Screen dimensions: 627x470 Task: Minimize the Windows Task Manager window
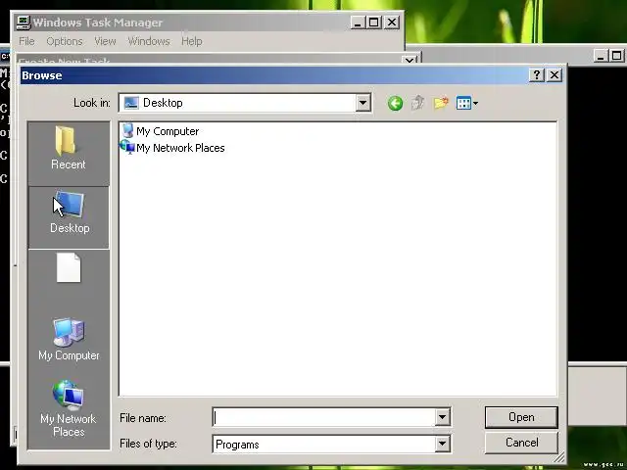pos(358,23)
